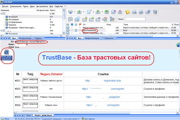Click the Поиск search input field

tap(135, 19)
